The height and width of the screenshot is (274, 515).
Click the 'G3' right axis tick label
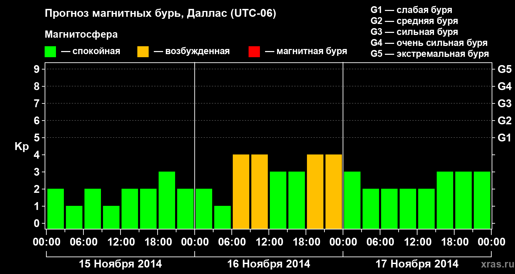[505, 104]
